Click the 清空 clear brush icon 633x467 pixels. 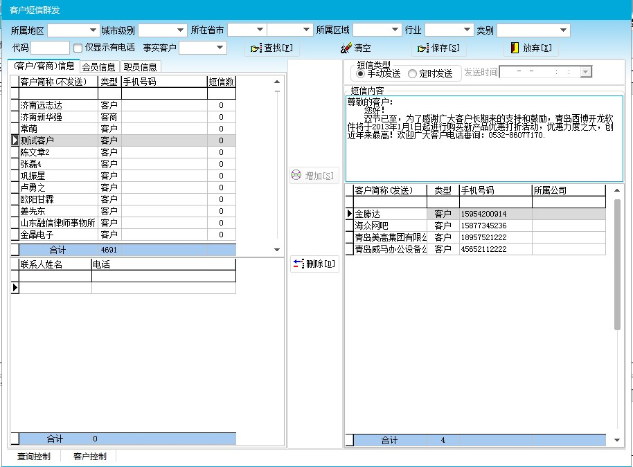click(x=346, y=48)
